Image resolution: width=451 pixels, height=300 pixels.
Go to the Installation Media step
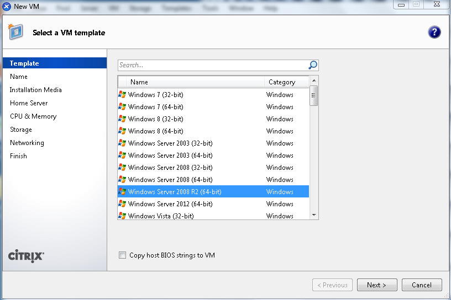[36, 90]
